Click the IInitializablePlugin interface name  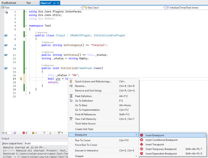pos(109,36)
